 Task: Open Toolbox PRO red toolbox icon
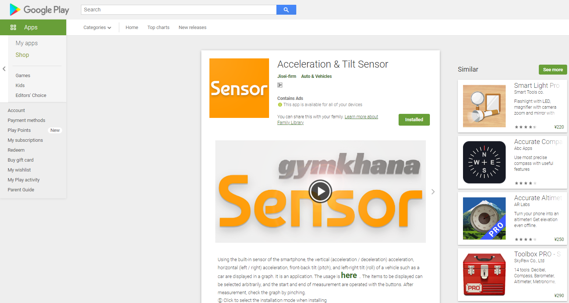click(484, 275)
